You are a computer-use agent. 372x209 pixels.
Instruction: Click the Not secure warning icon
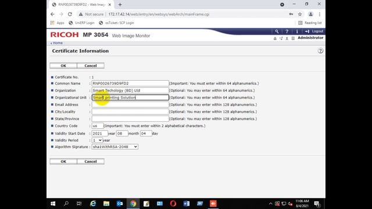point(81,14)
